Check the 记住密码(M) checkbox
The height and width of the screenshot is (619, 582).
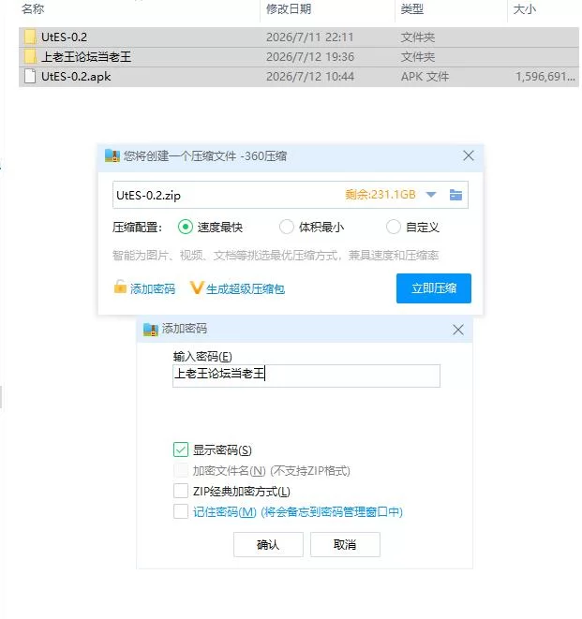click(x=181, y=511)
